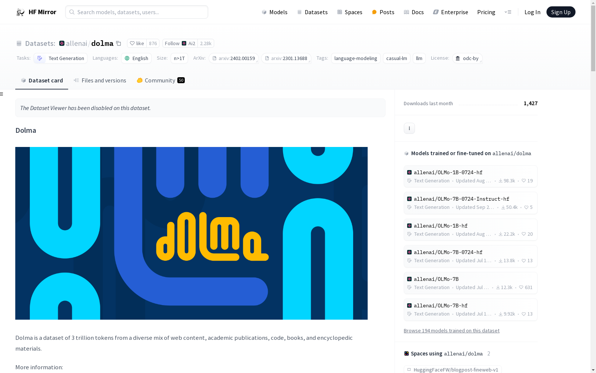Open arxiv:2301.13688 paper tag
The width and height of the screenshot is (596, 373).
coord(286,58)
